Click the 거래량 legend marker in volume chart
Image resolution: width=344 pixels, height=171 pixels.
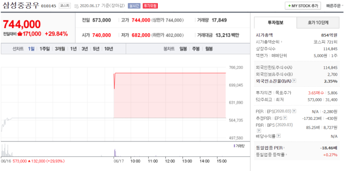[x=234, y=146]
